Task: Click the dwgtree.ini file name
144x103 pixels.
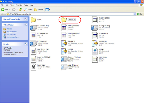Action: [103, 42]
